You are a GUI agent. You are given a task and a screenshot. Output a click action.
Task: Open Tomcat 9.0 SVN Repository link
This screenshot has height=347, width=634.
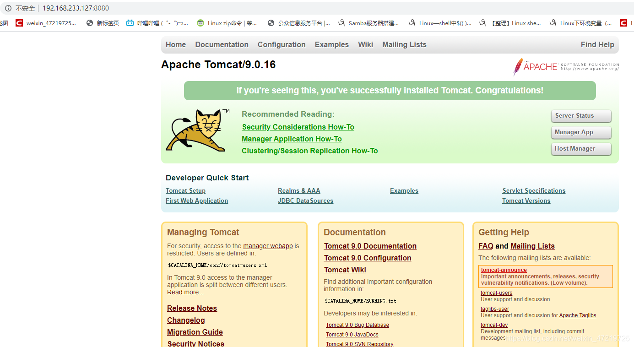[359, 344]
